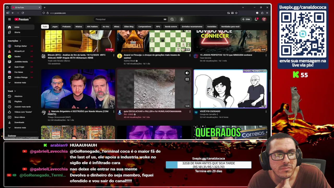
Task: Open Shorts from the sidebar
Action: [20, 32]
